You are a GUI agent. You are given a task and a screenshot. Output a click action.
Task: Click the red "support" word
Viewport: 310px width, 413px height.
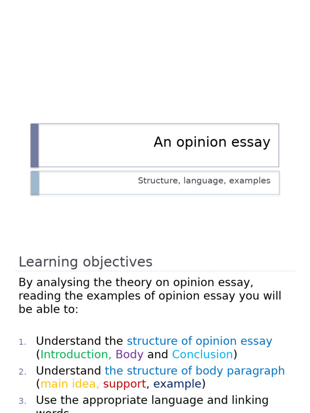(124, 384)
